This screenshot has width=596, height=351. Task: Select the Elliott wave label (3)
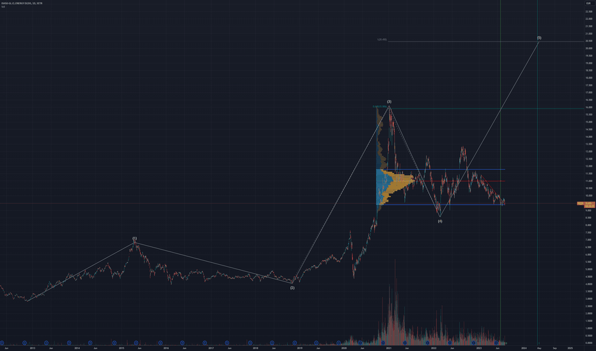tap(389, 101)
